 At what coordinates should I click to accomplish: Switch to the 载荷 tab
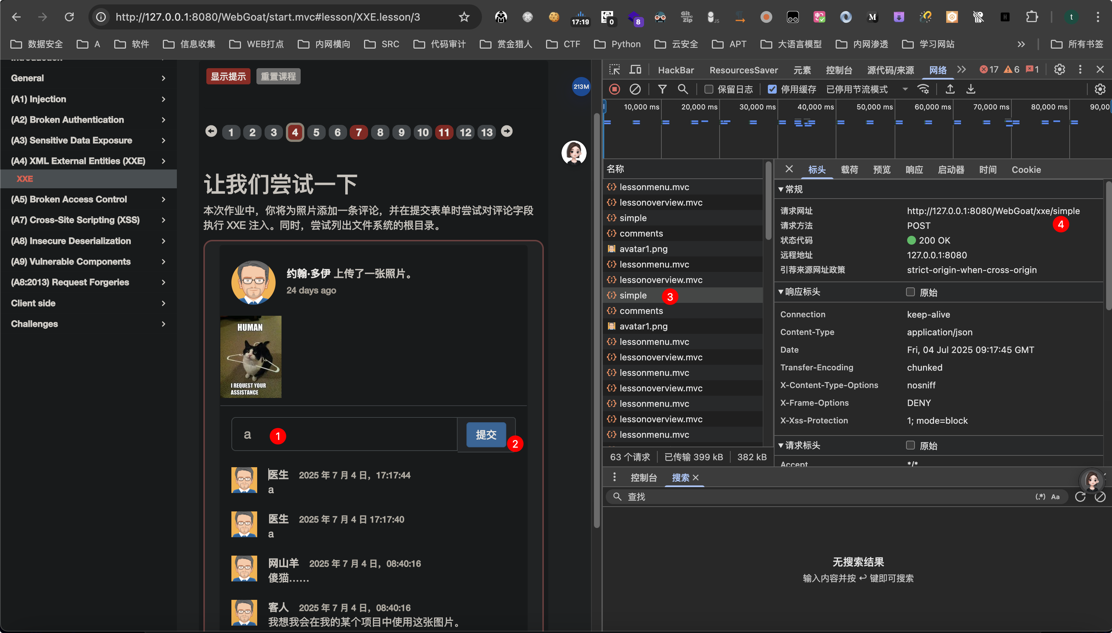click(849, 169)
